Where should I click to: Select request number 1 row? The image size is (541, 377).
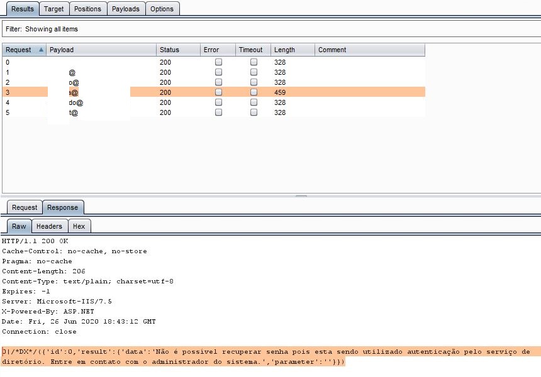pos(214,72)
